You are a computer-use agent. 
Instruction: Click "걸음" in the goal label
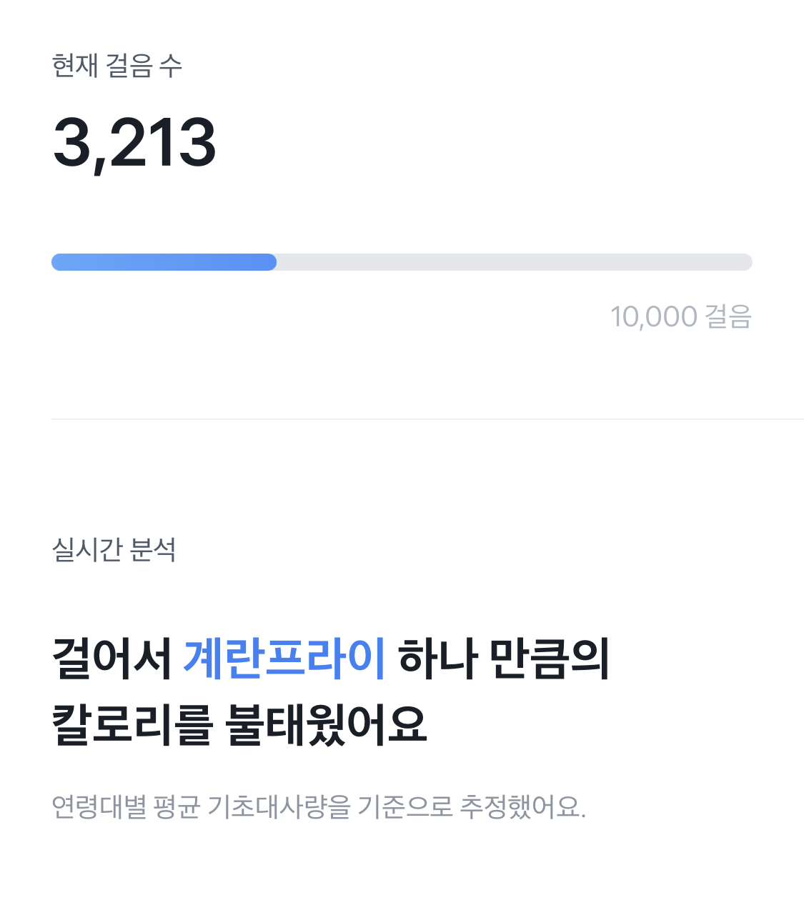pyautogui.click(x=728, y=316)
